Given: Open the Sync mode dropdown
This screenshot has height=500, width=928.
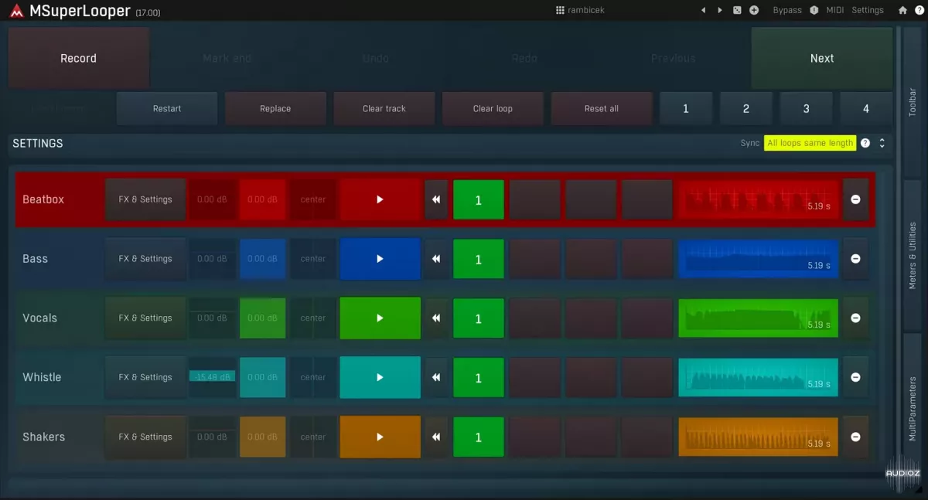Looking at the screenshot, I should pos(810,143).
